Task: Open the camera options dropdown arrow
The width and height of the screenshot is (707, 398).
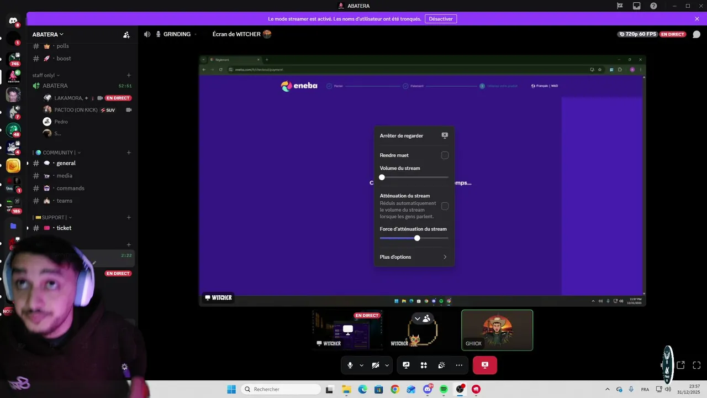Action: click(387, 365)
